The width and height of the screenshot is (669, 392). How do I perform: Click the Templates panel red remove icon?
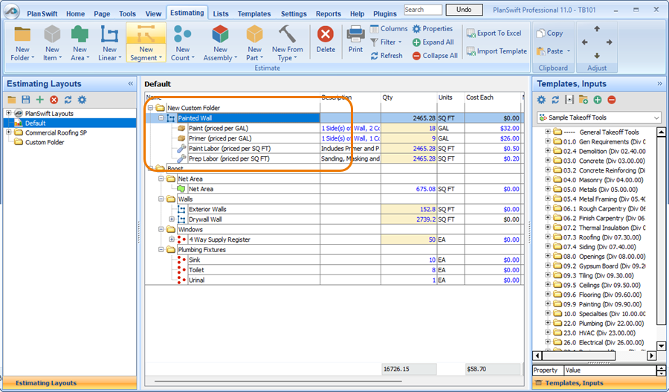coord(612,100)
